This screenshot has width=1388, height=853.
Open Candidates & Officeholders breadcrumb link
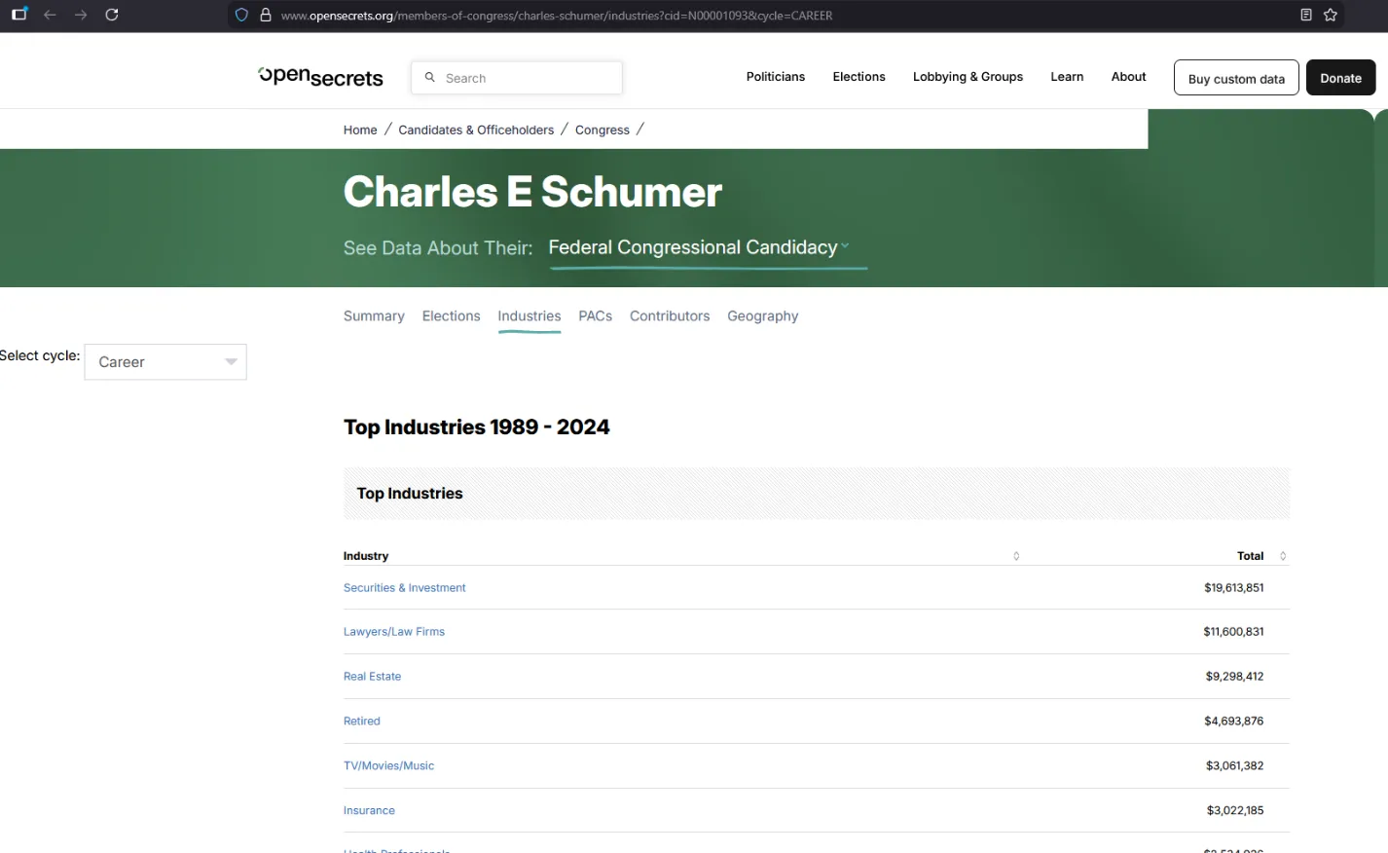click(476, 130)
